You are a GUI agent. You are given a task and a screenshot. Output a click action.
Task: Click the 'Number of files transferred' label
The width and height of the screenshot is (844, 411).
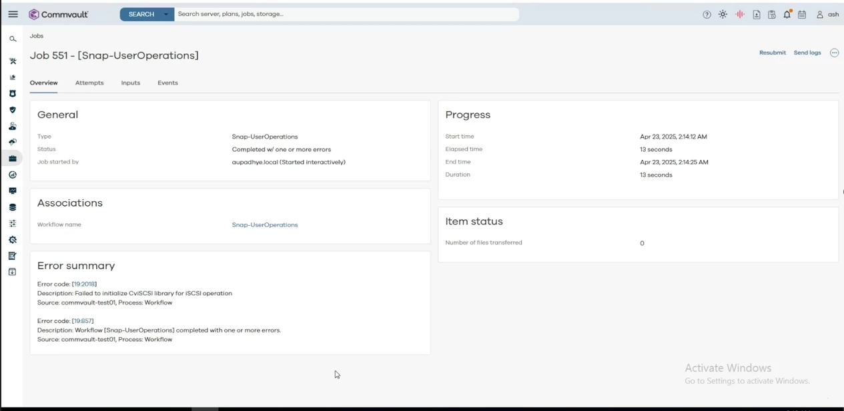(484, 243)
